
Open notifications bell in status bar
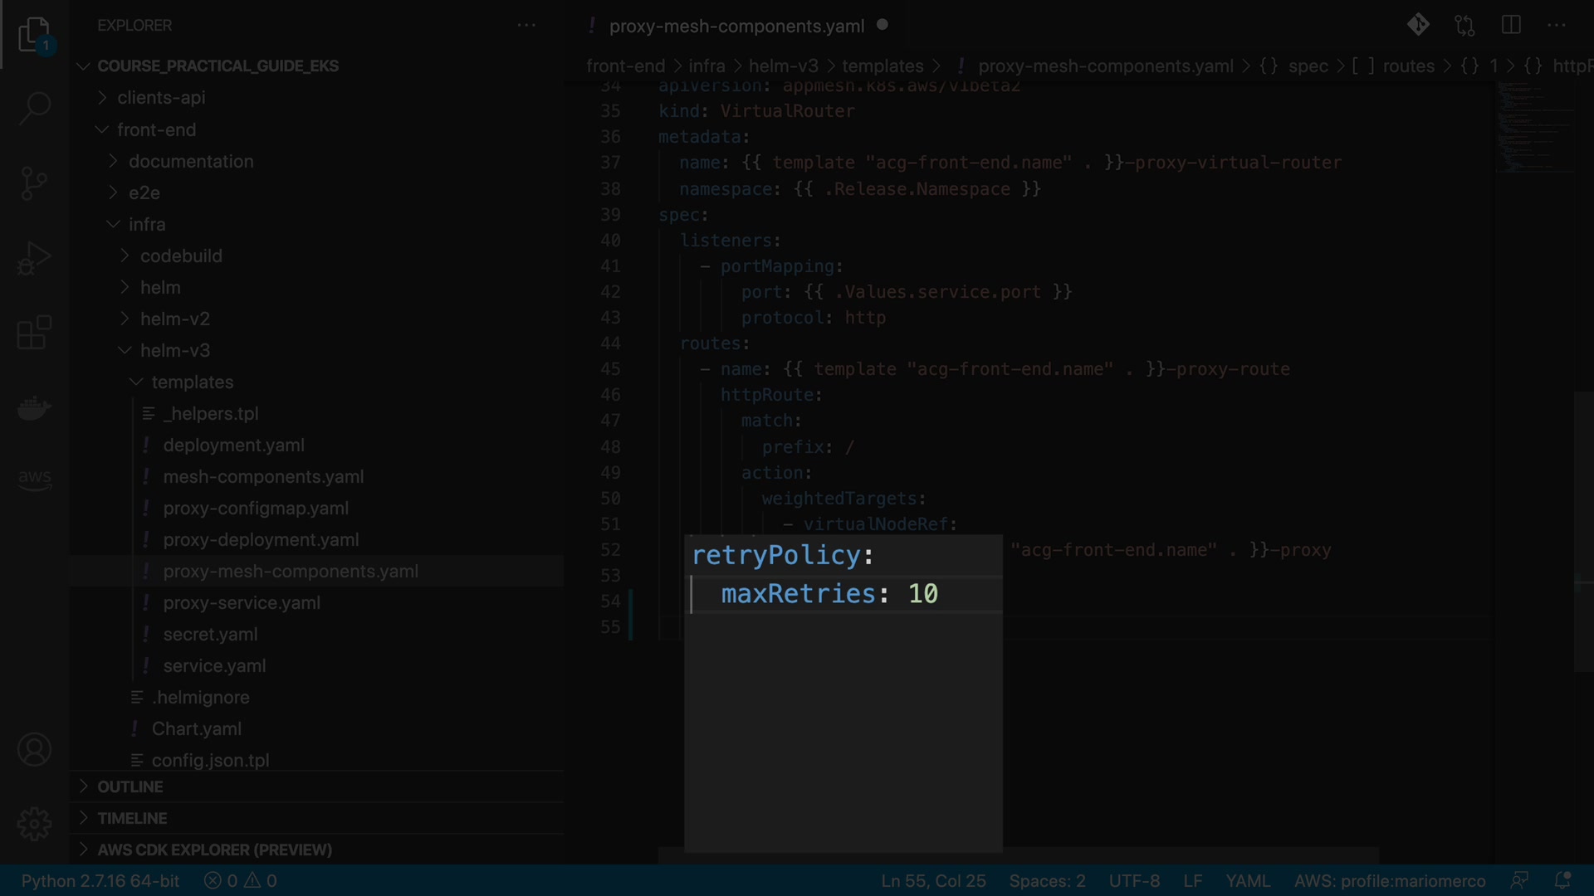1562,880
